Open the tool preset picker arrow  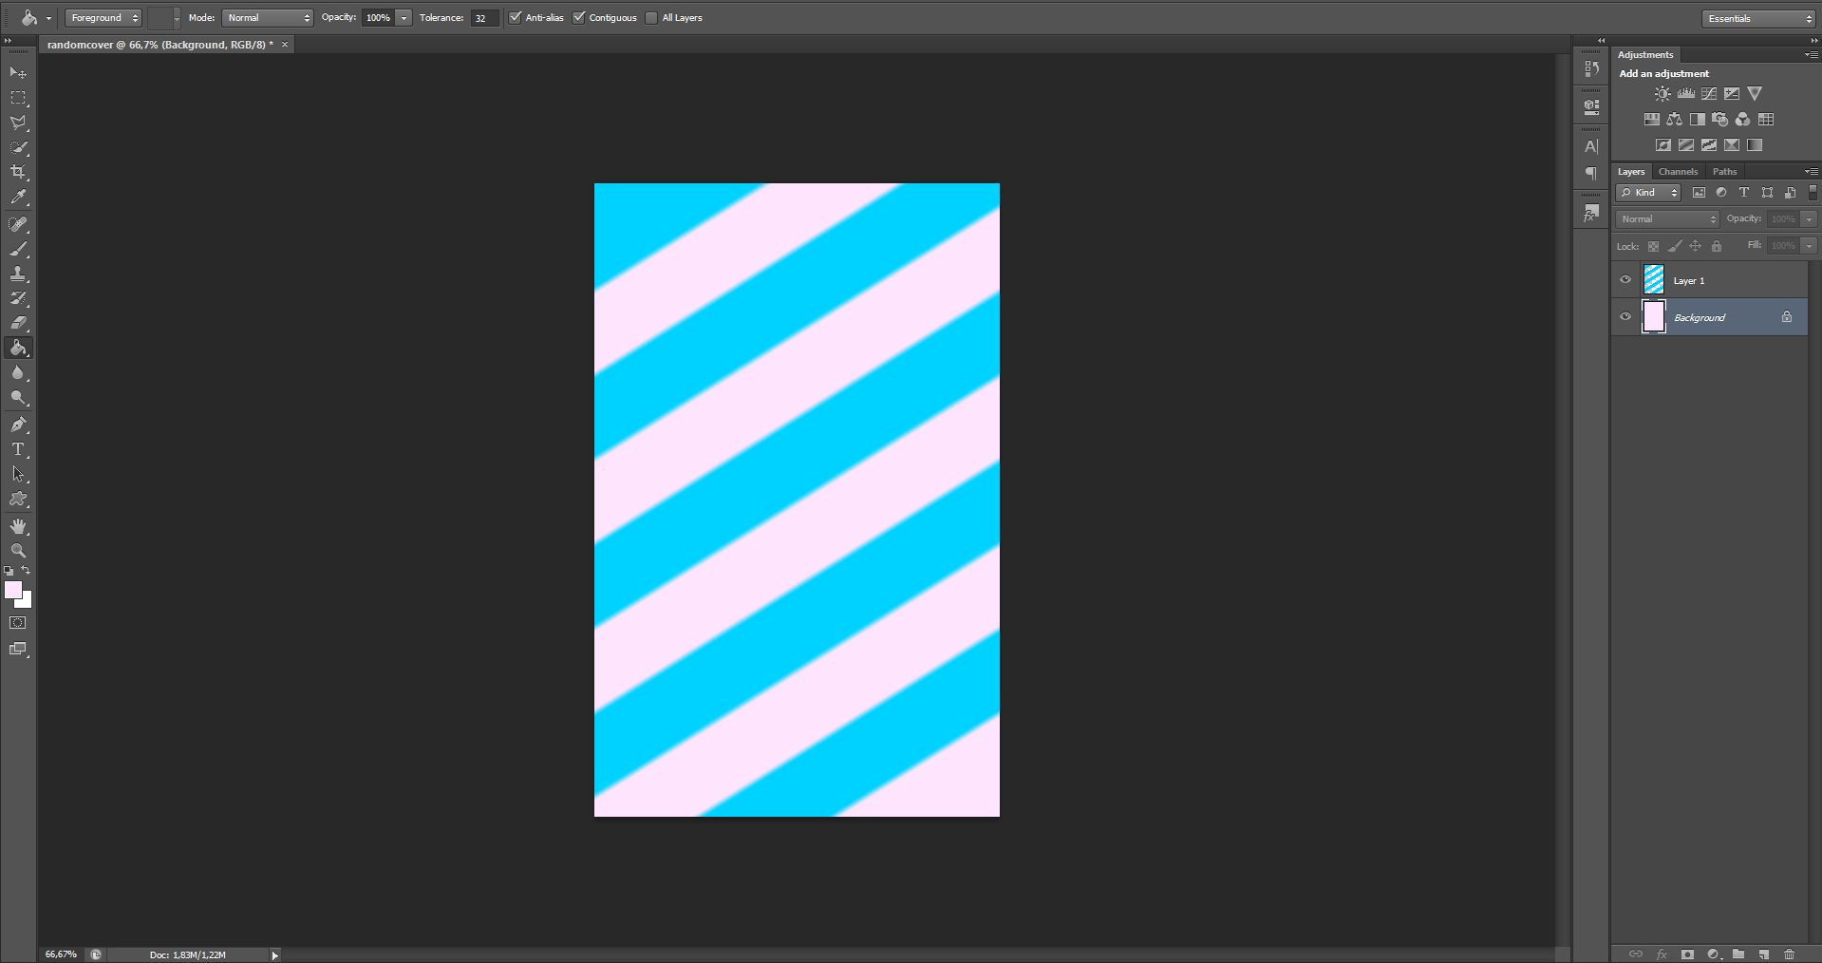[48, 17]
